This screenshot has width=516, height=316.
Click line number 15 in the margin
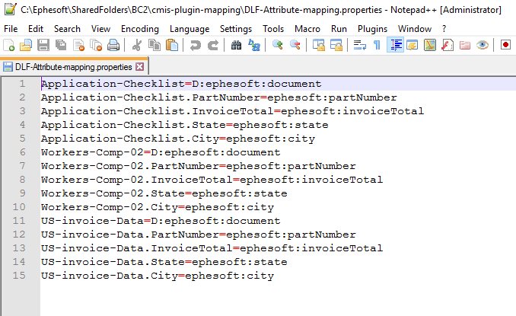(19, 275)
